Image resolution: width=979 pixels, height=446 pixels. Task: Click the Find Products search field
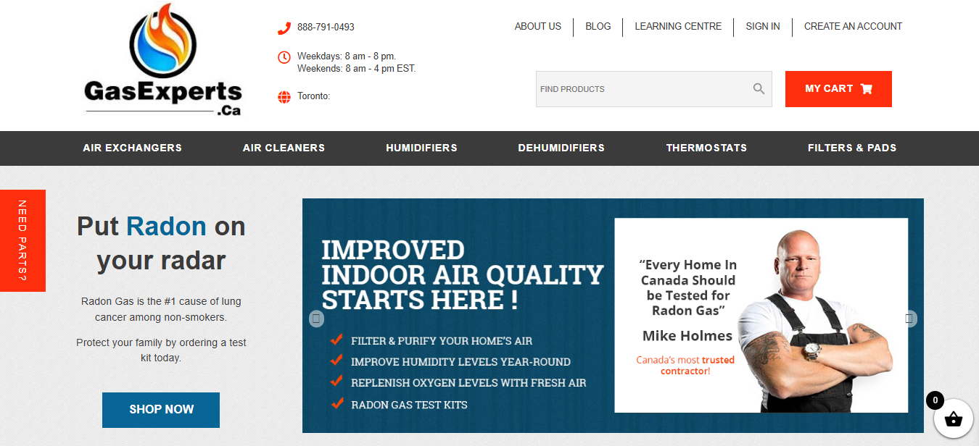tap(642, 89)
